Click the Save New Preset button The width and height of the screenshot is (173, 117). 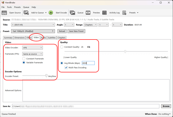(x=76, y=31)
